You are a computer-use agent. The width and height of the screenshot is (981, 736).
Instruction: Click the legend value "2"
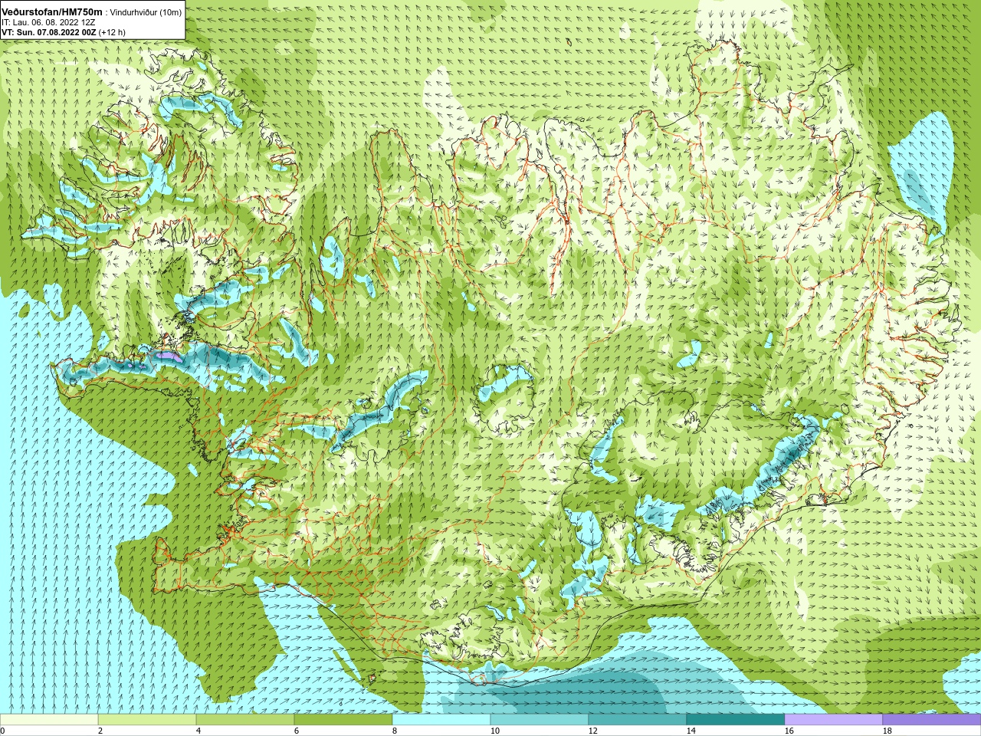coord(100,731)
